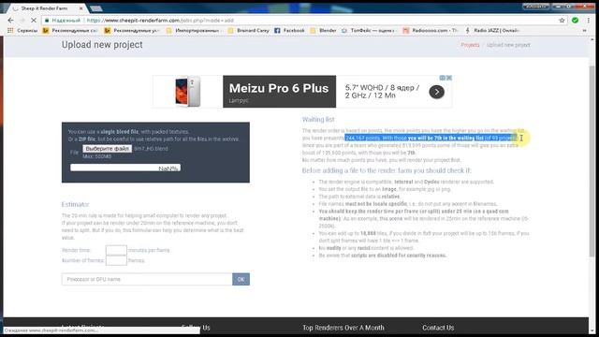
Task: Close the advertisement with its X icon
Action: click(x=449, y=78)
